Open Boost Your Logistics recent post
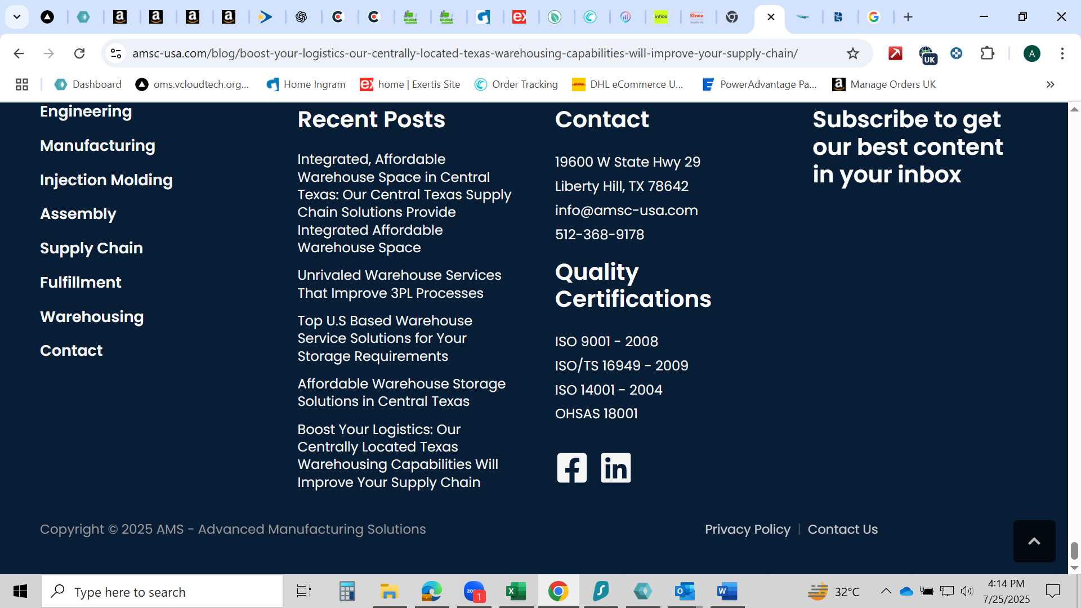 [x=397, y=456]
